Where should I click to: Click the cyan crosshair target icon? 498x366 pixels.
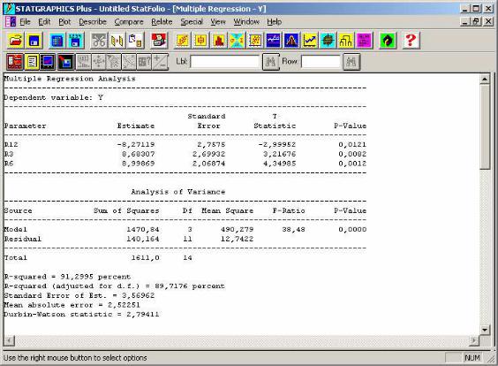point(328,41)
